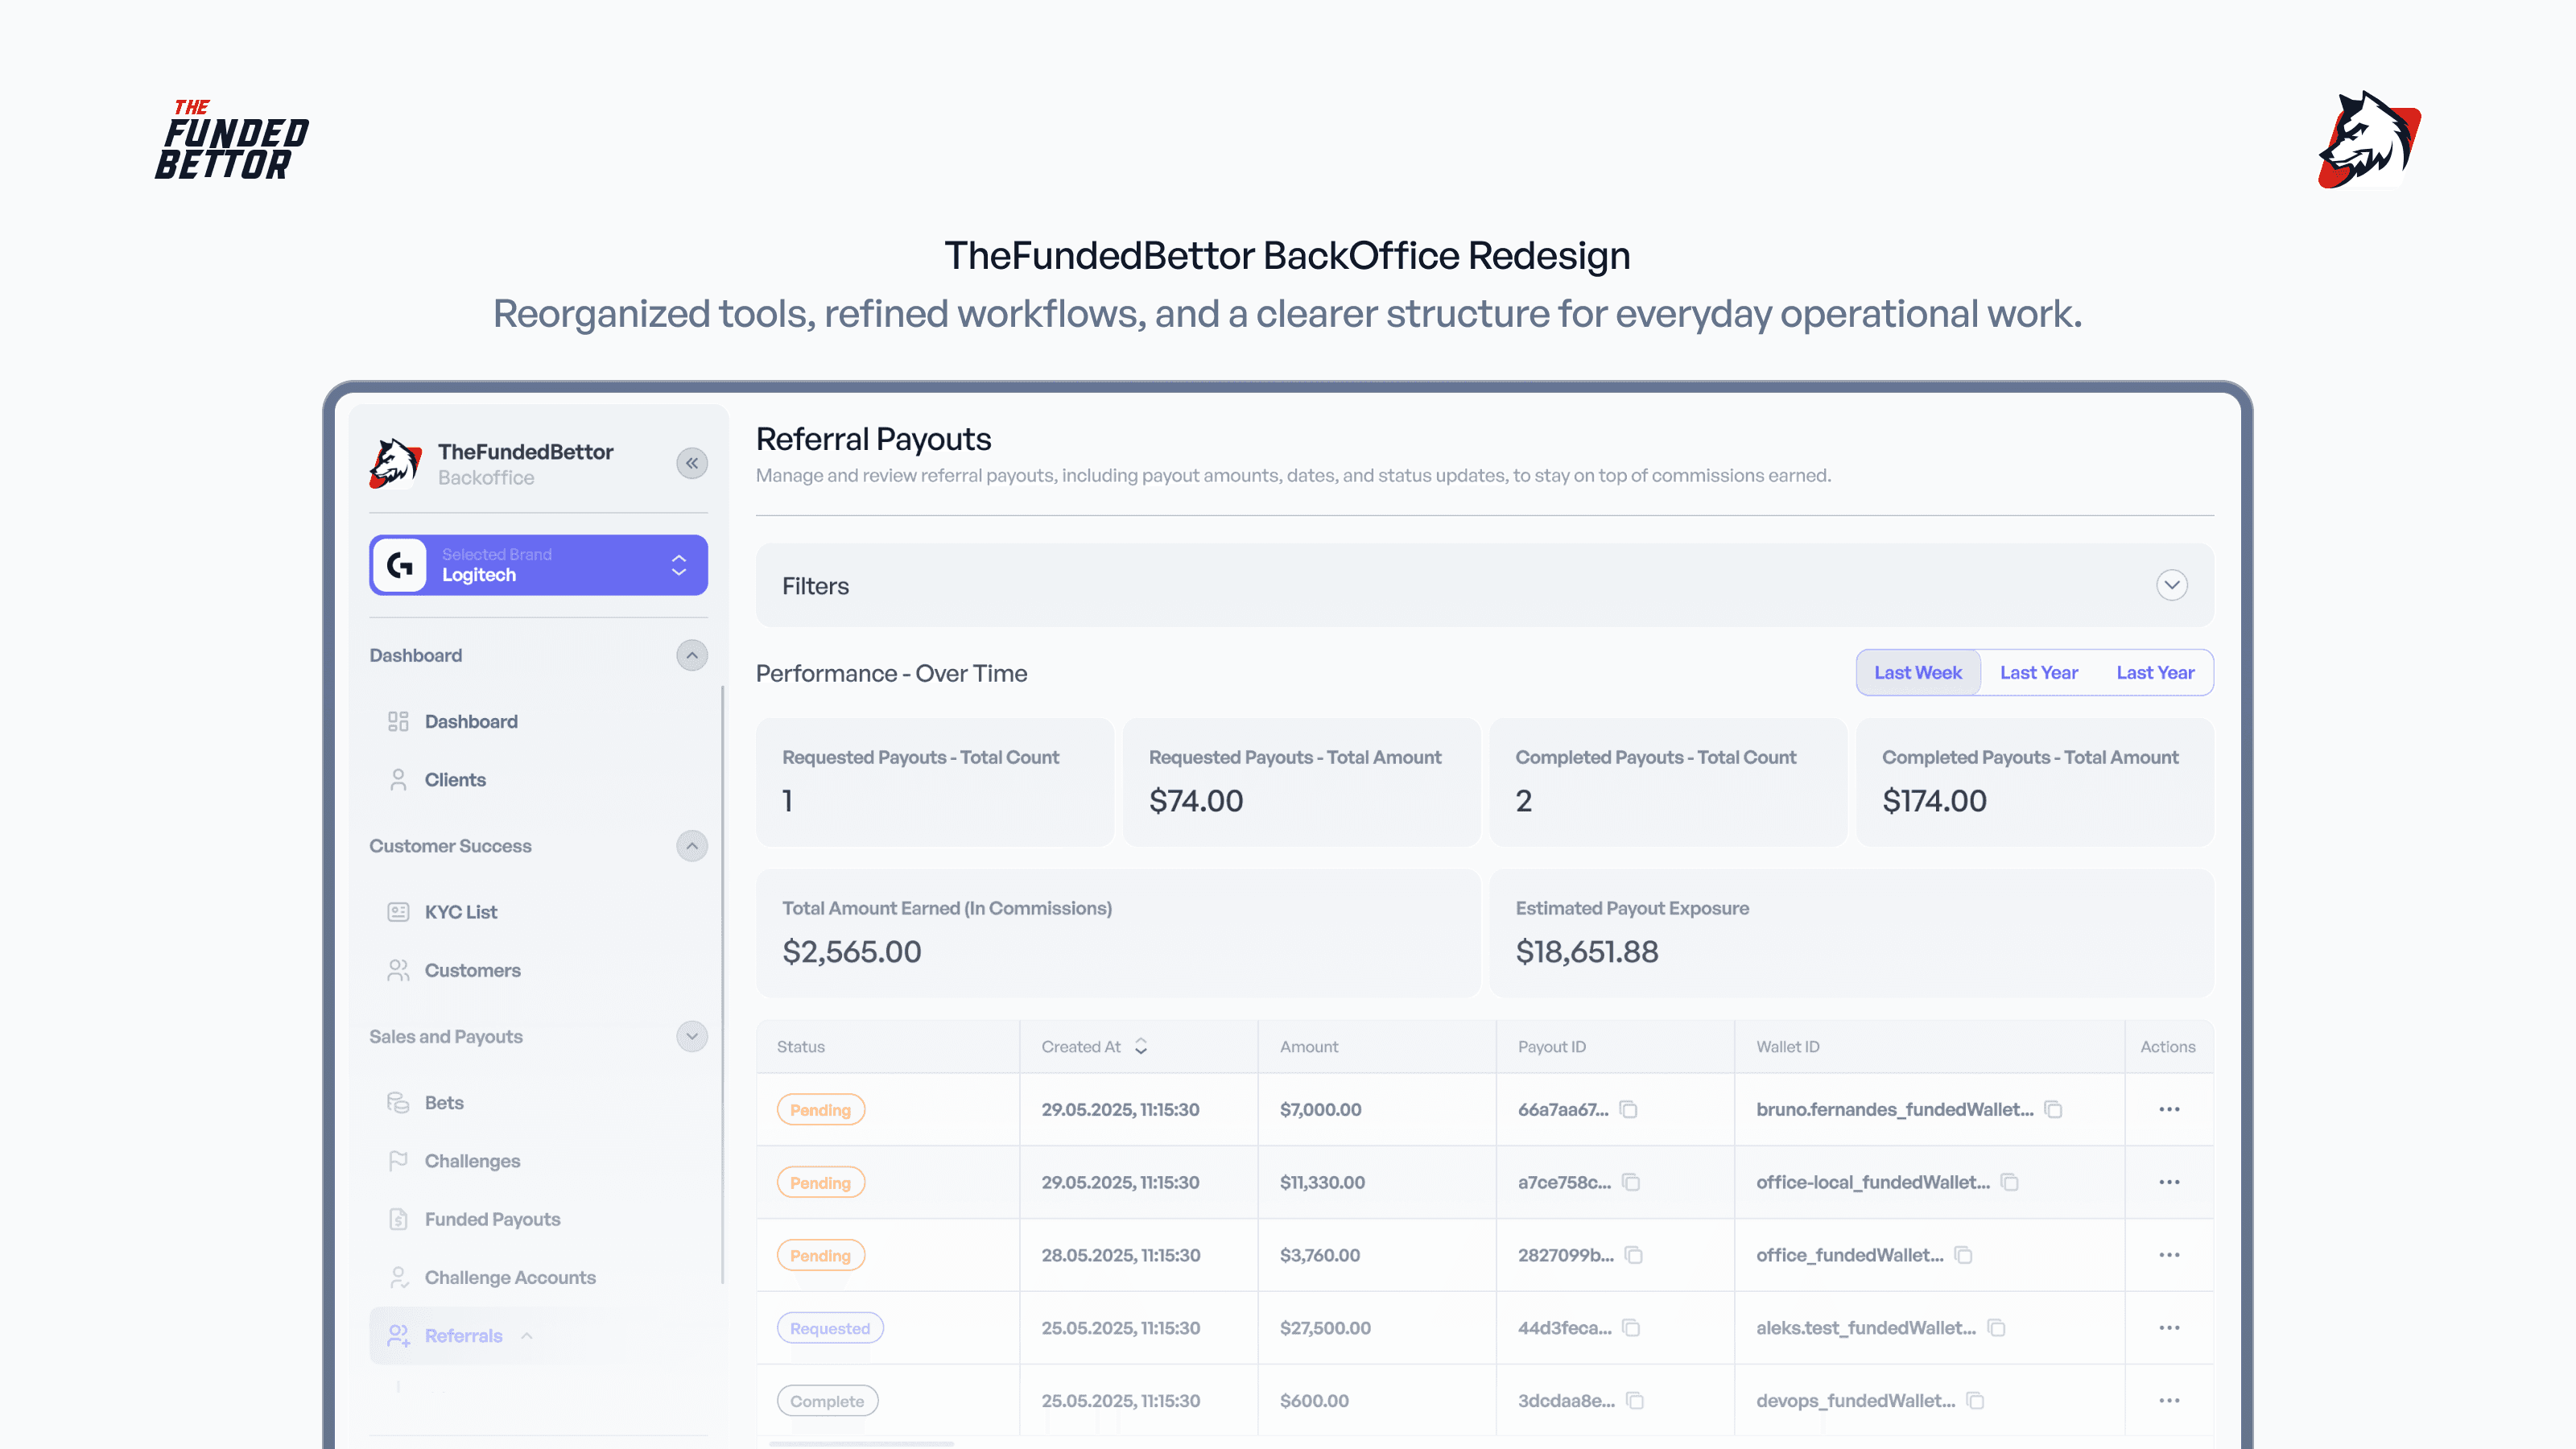
Task: Open actions menu for $600.00 payout
Action: click(2168, 1401)
